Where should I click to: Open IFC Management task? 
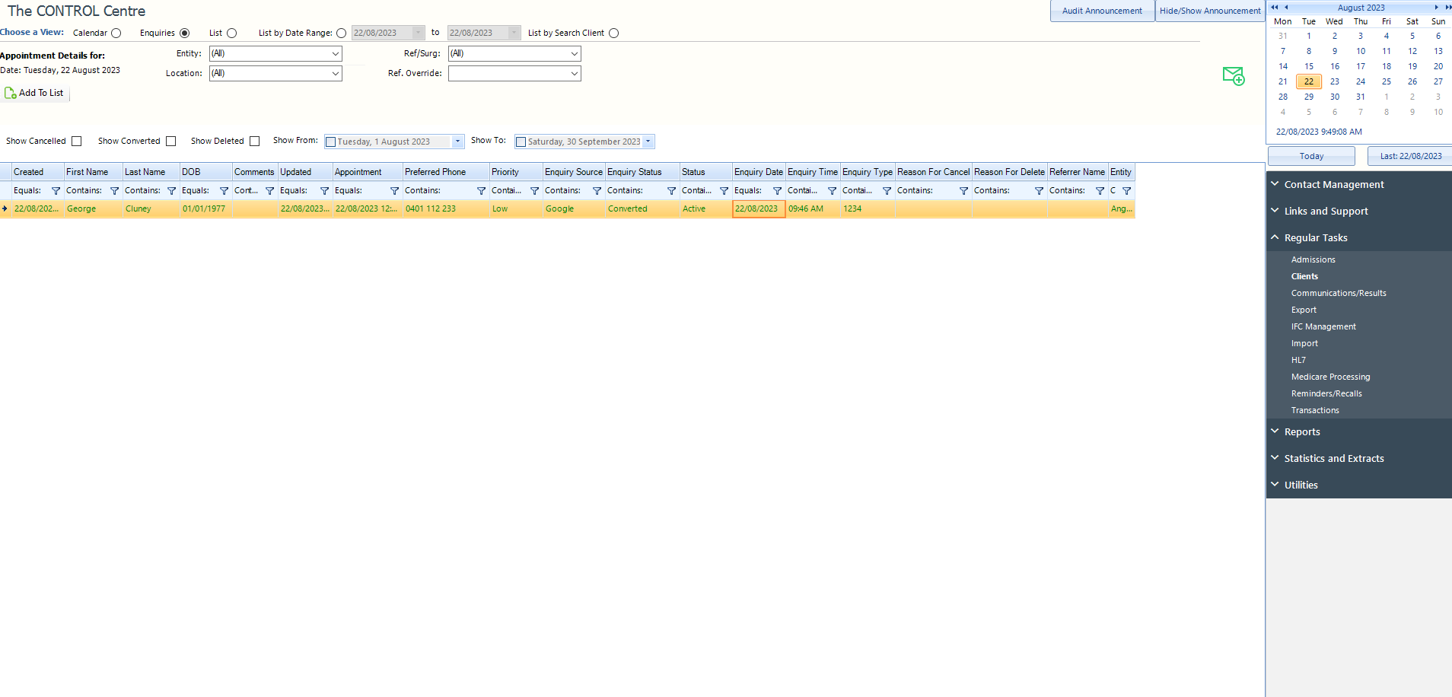coord(1323,326)
